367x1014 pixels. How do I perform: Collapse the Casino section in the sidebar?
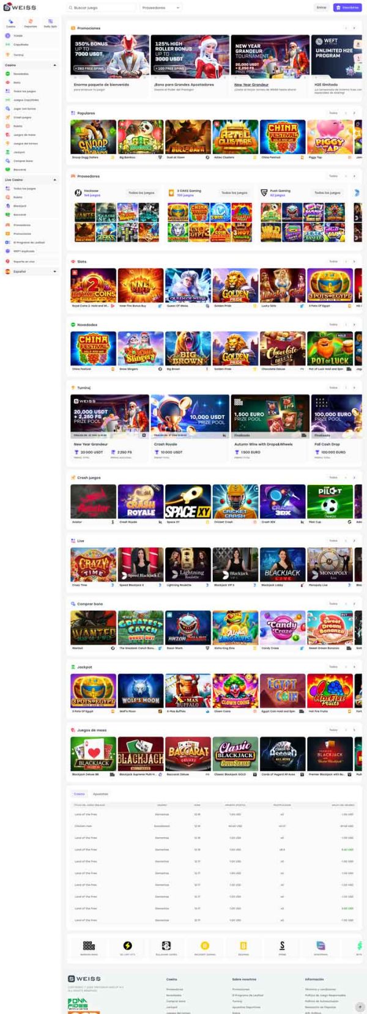tap(55, 65)
